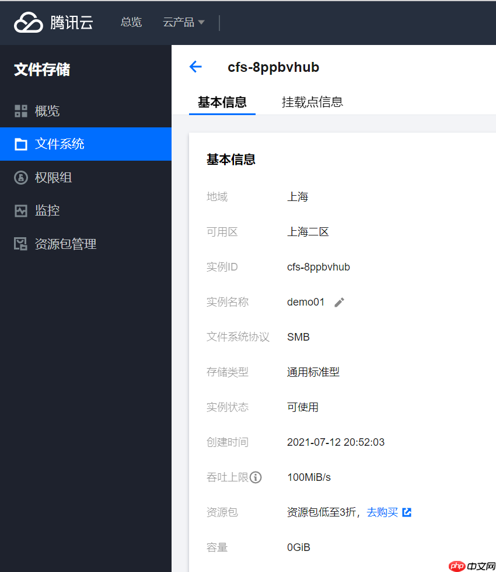Image resolution: width=496 pixels, height=572 pixels.
Task: Open the 监控 monitoring chart icon
Action: point(21,210)
